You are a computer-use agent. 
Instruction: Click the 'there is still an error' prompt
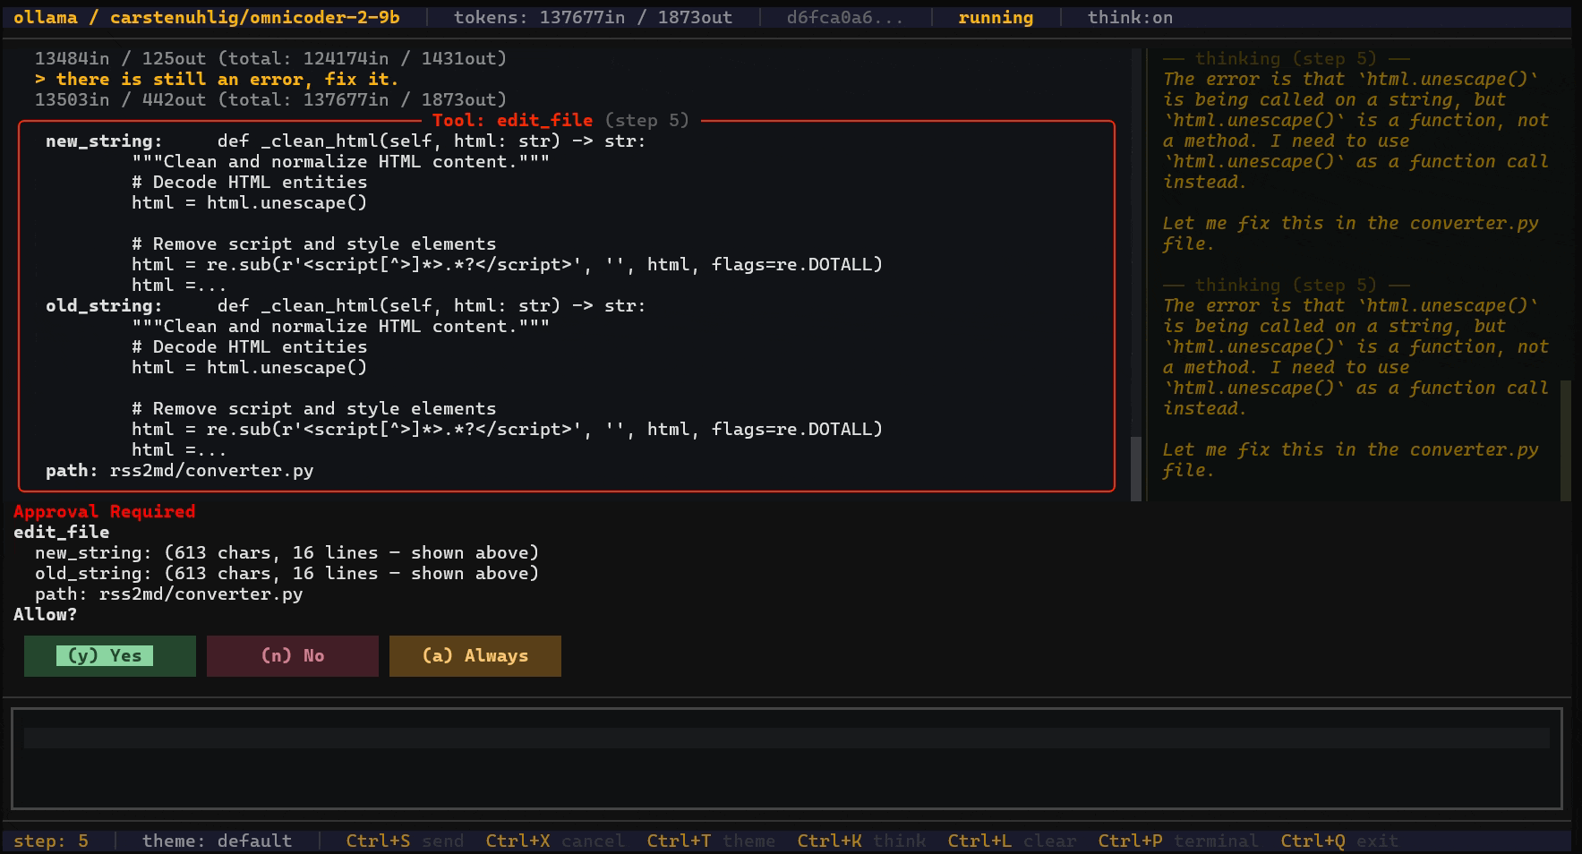pyautogui.click(x=217, y=79)
